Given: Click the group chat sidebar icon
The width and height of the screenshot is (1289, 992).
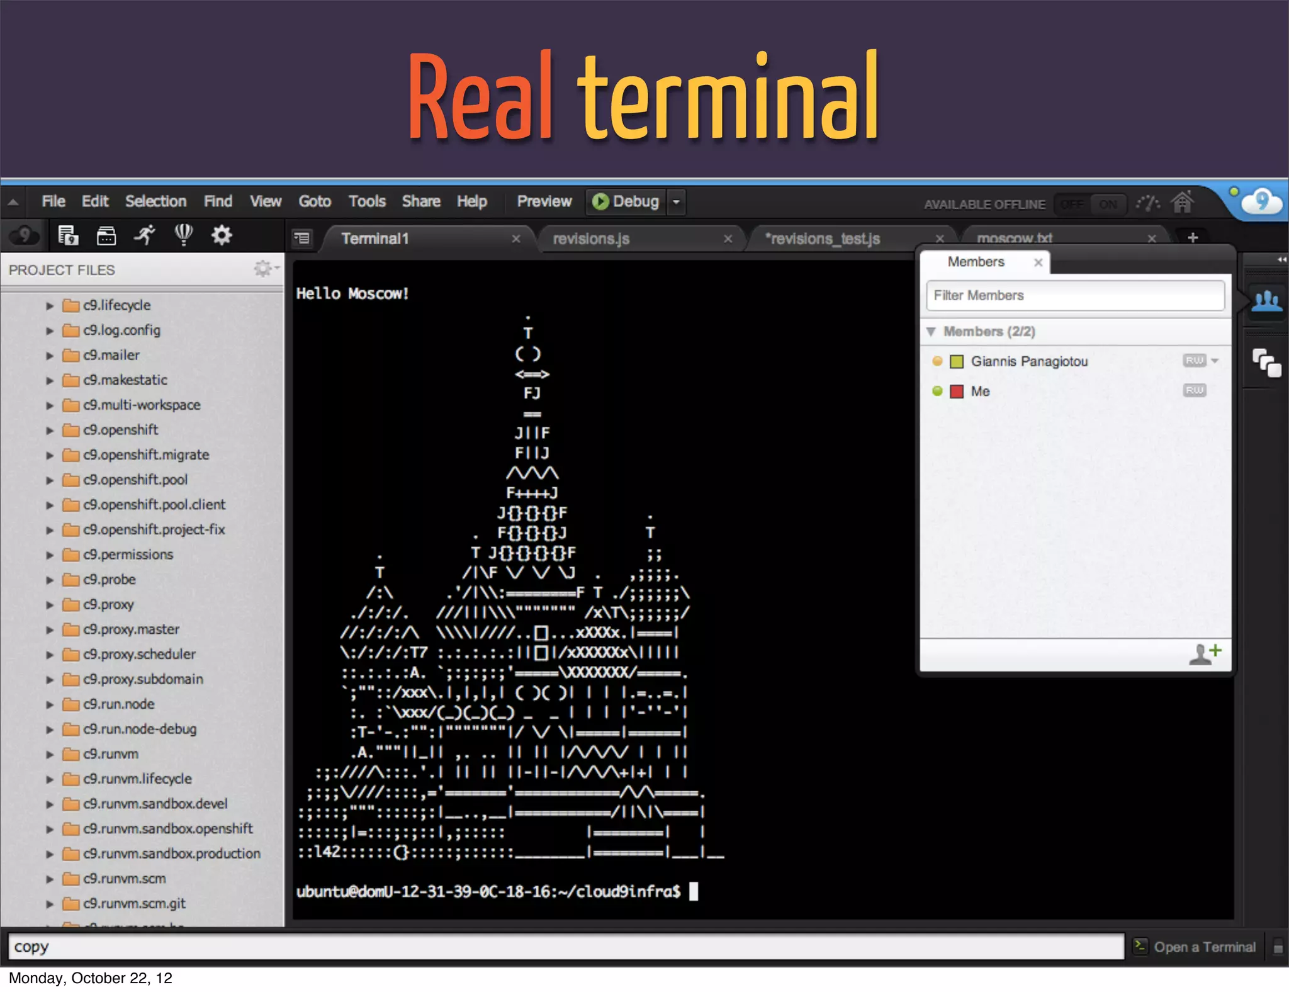Looking at the screenshot, I should click(1266, 363).
